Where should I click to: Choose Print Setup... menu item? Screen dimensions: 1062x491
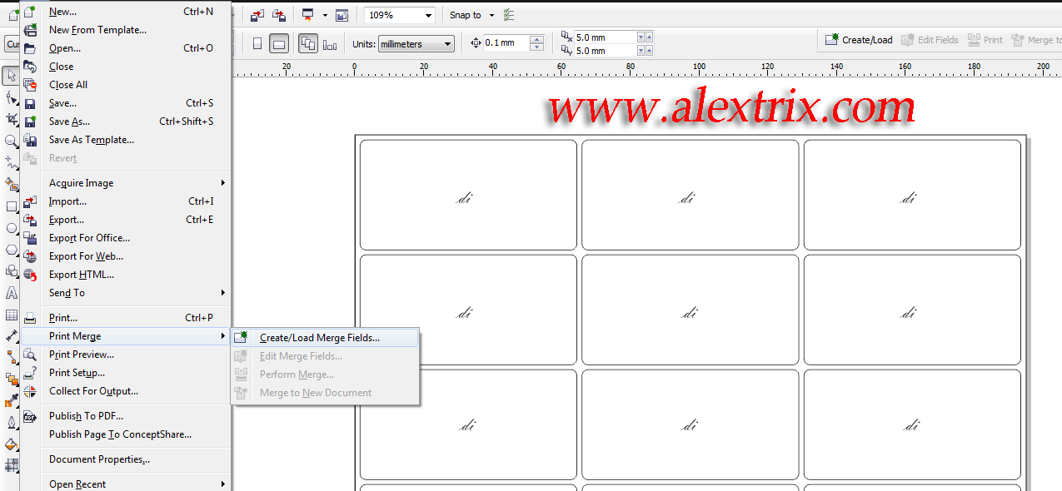(126, 373)
